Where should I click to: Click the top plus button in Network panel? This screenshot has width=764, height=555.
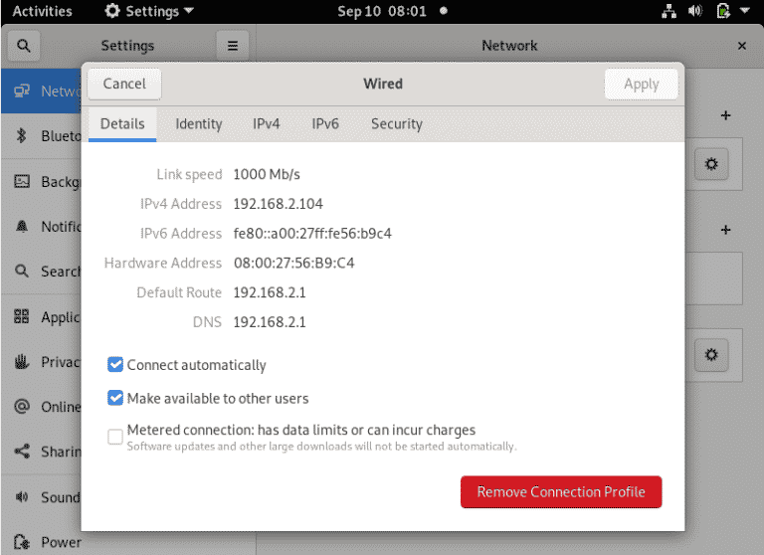click(x=725, y=115)
